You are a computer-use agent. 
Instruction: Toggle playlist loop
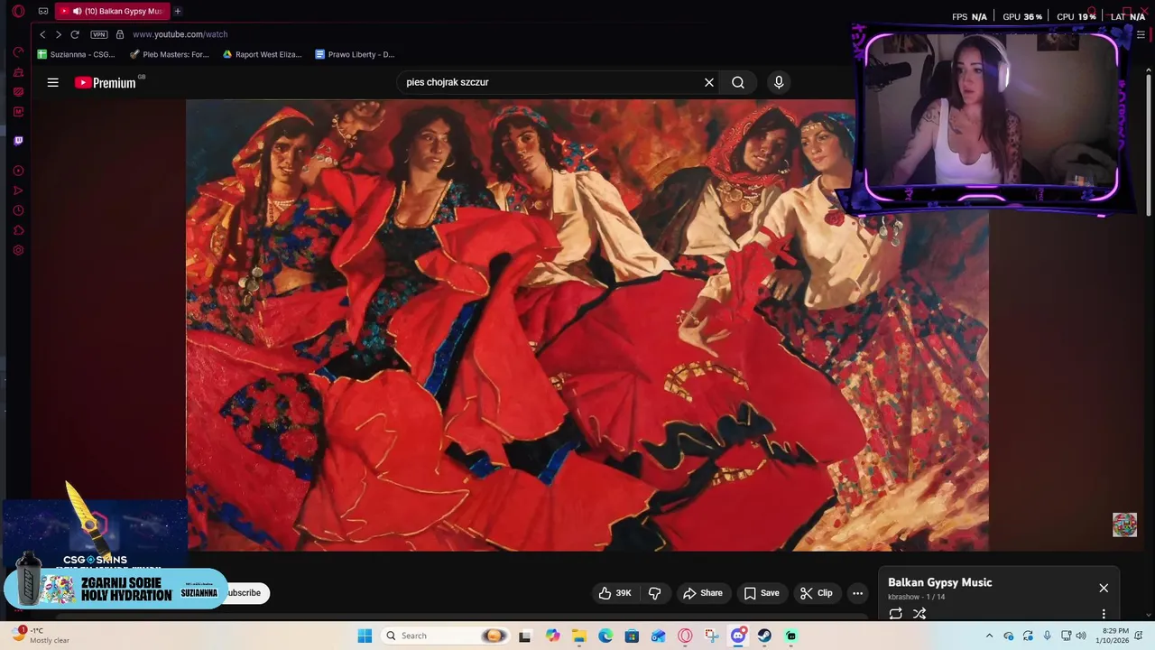(895, 614)
